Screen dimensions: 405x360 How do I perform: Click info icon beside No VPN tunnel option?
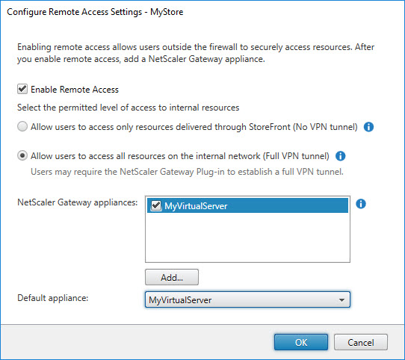pyautogui.click(x=368, y=127)
